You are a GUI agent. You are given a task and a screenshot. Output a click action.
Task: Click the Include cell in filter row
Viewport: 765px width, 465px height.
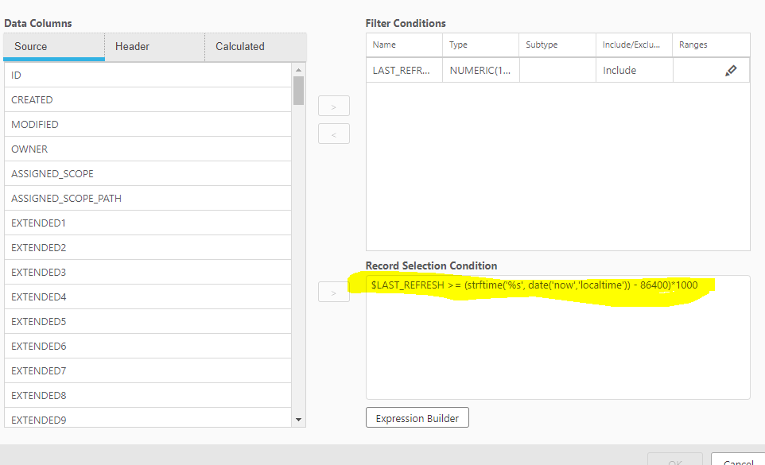pos(633,71)
